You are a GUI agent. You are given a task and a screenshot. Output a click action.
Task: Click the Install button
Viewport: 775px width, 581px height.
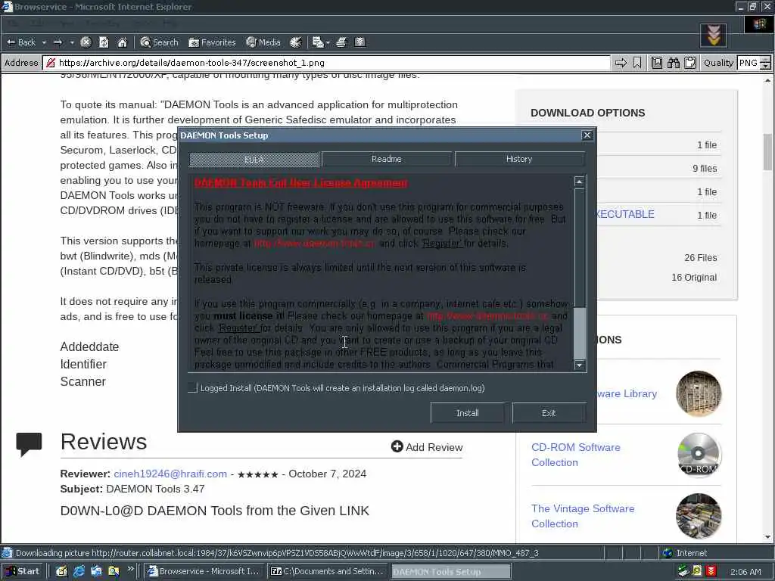click(467, 413)
